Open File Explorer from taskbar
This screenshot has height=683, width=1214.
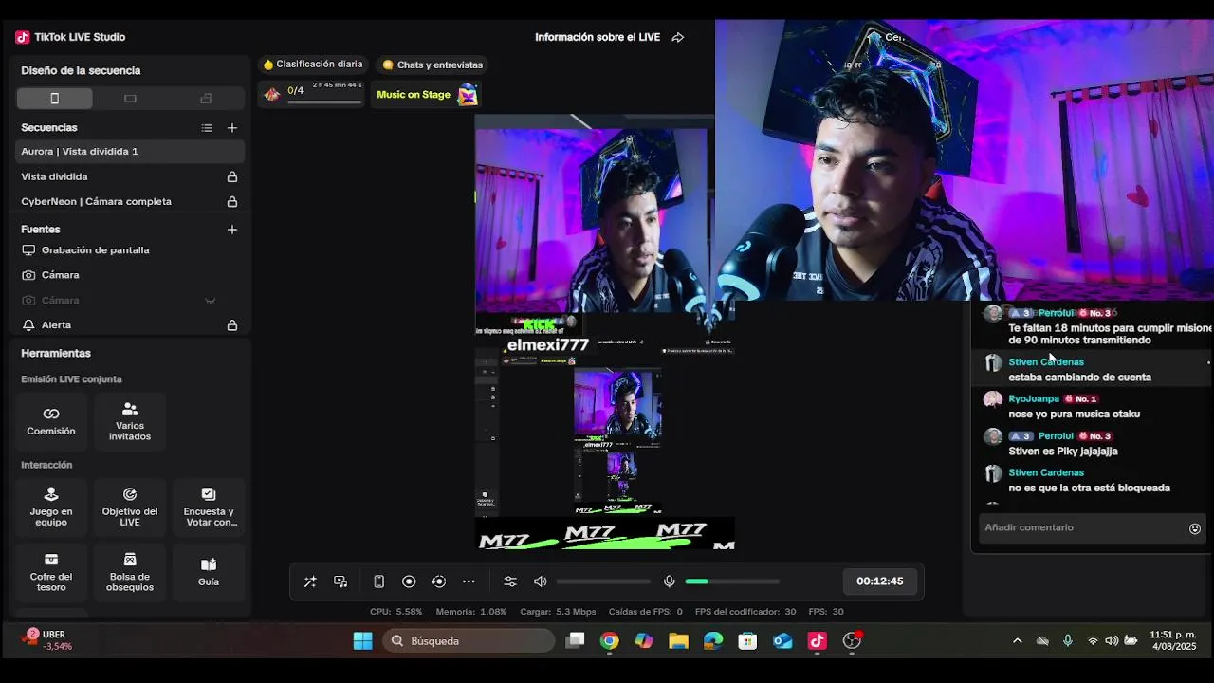coord(678,641)
